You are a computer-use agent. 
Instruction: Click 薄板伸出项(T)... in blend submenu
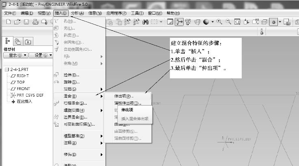128,103
